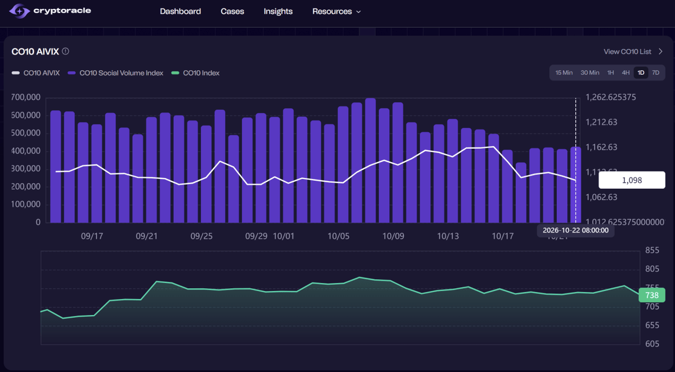Choose the 4H timeframe

click(625, 73)
